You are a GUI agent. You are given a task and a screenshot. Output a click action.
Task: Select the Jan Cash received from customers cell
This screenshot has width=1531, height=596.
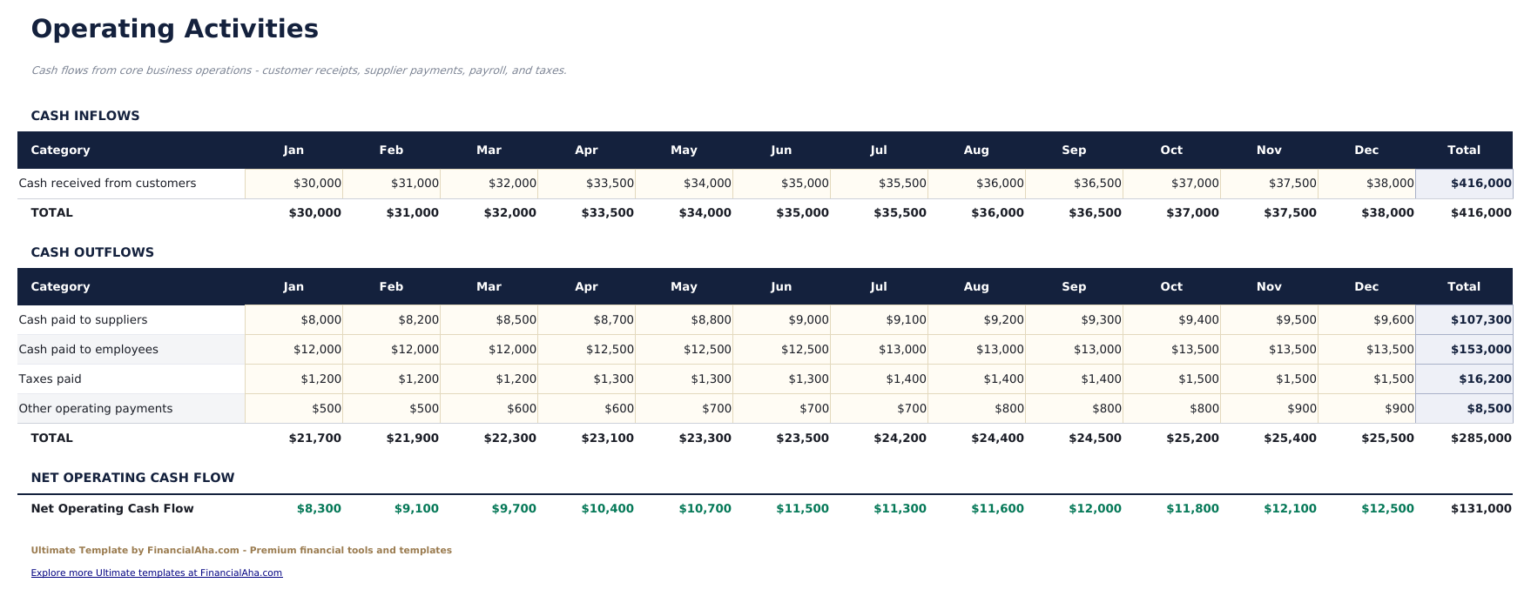[x=294, y=184]
